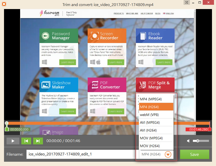The image size is (216, 166).
Task: Click Slideshow Maker picture icon
Action: [x=46, y=85]
